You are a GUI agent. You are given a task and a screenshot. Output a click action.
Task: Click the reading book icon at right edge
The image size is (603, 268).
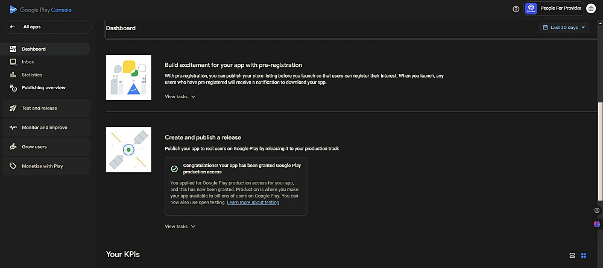coord(597,211)
